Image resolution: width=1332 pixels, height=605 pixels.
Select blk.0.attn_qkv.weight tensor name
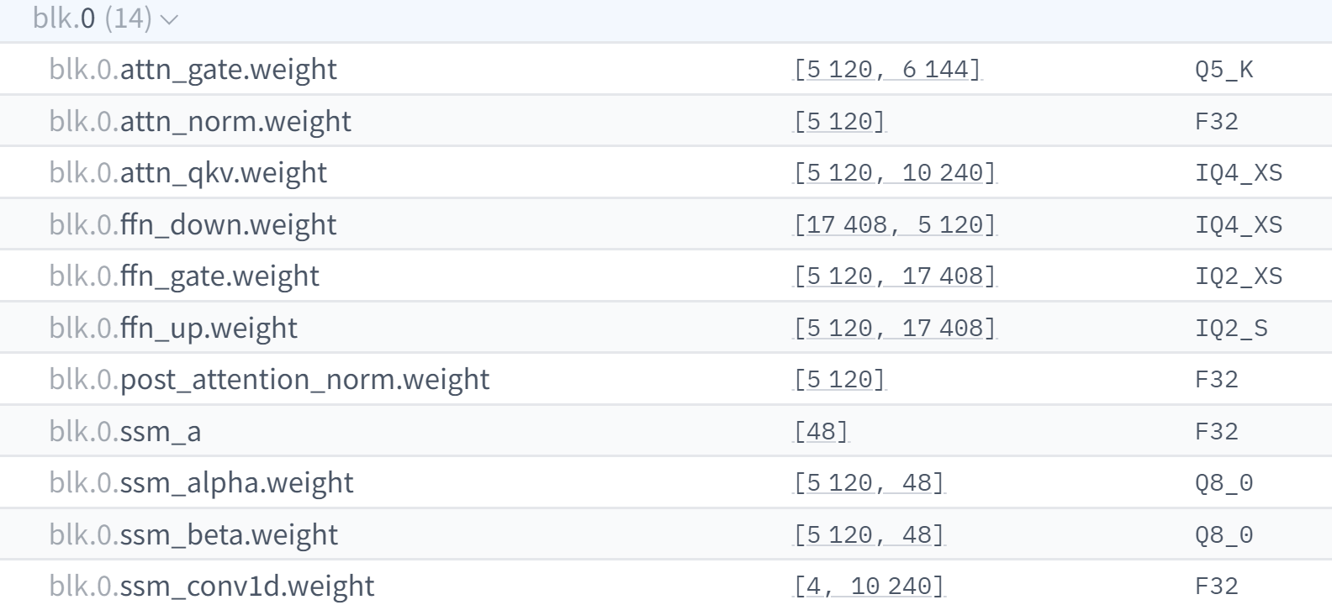188,173
